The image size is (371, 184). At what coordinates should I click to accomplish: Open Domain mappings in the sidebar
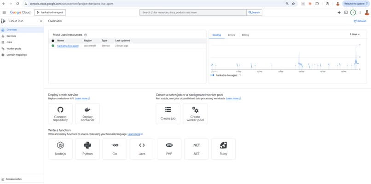pos(22,55)
